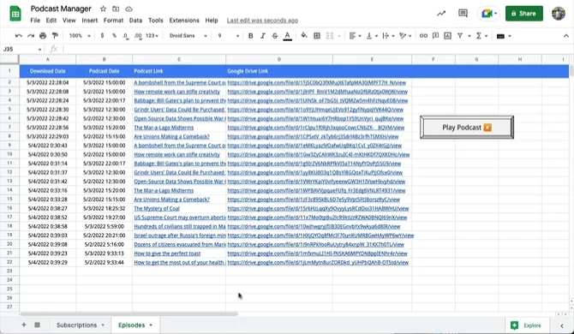Decrease decimal places icon

[126, 36]
